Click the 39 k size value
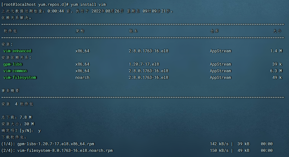This screenshot has width=289, height=157. tap(277, 64)
